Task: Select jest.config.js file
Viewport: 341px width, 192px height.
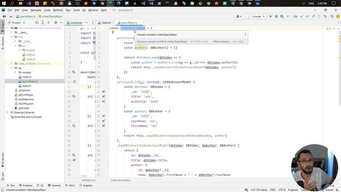Action: (26, 95)
